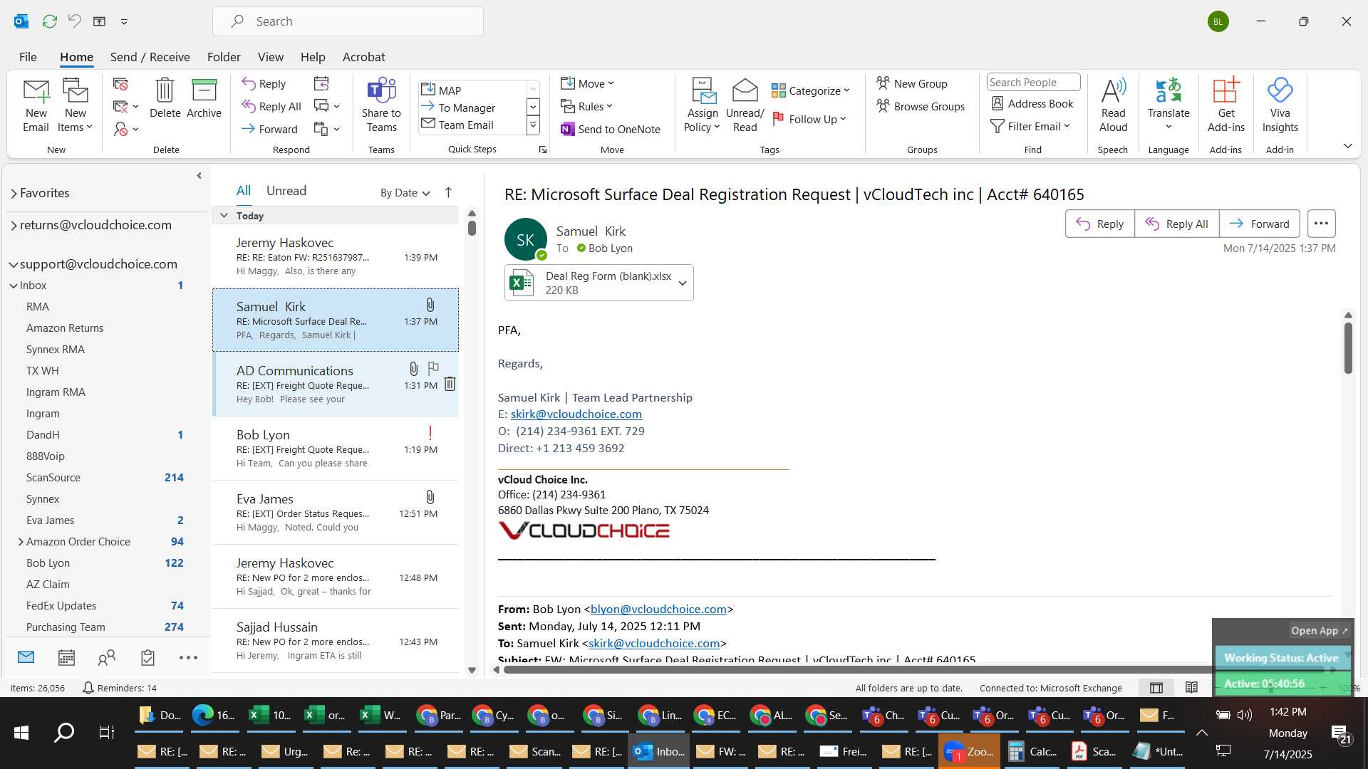Switch to Tasks view
This screenshot has height=769, width=1368.
[x=147, y=657]
